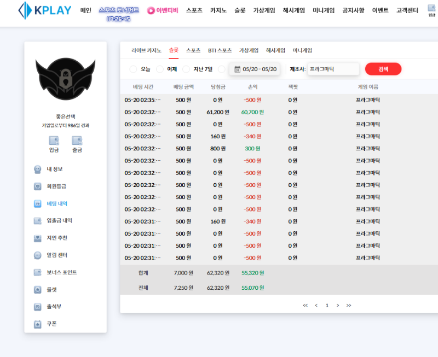Open 카지노 in the top navigation
438x357 pixels.
tap(218, 10)
